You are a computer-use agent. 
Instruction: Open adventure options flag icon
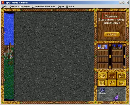coord(112,83)
